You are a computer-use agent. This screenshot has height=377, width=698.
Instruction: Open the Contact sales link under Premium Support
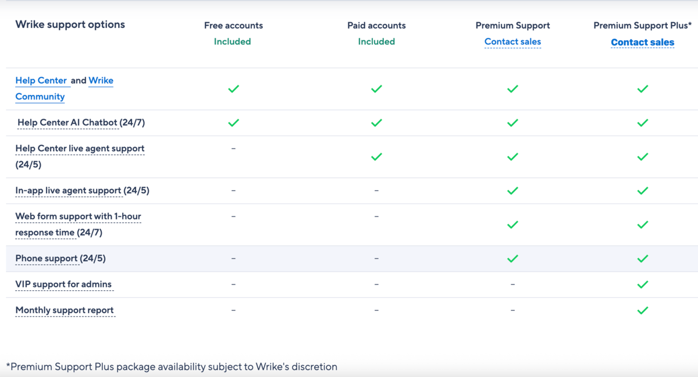(512, 41)
